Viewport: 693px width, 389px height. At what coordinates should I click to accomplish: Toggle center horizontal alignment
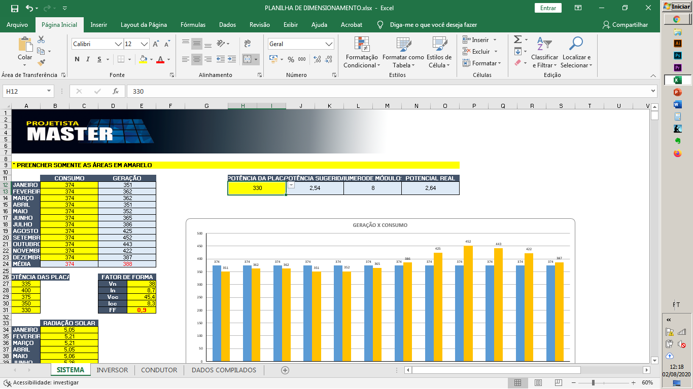pos(197,59)
